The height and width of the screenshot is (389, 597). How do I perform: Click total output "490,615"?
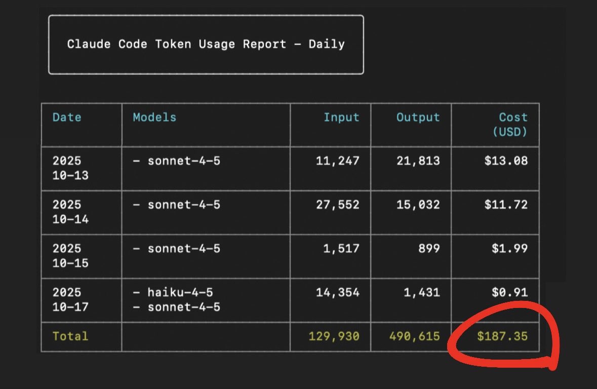[x=414, y=336]
